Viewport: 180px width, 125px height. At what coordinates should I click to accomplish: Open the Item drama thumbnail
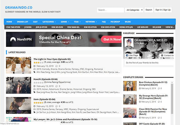pos(18,105)
